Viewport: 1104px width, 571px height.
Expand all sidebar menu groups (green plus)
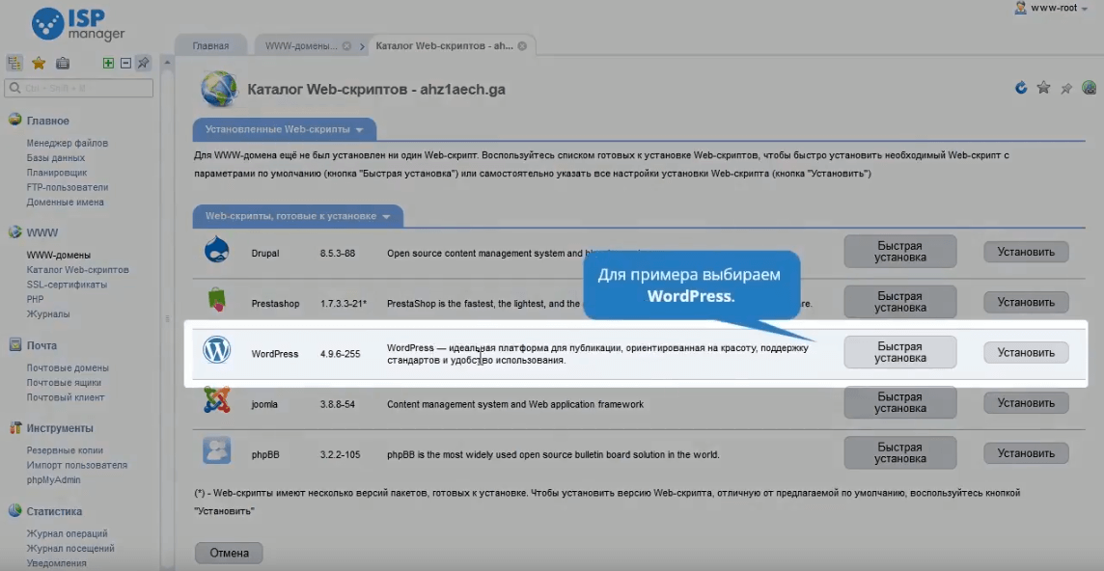(x=108, y=63)
